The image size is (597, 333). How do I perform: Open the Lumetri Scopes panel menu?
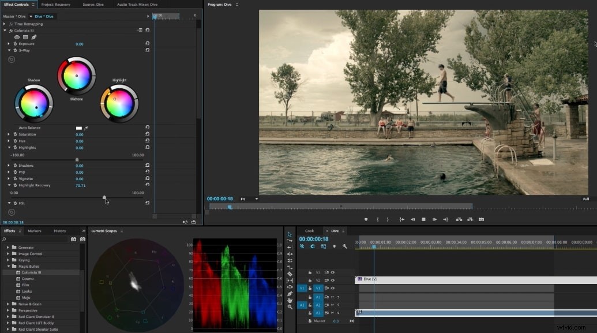click(123, 230)
